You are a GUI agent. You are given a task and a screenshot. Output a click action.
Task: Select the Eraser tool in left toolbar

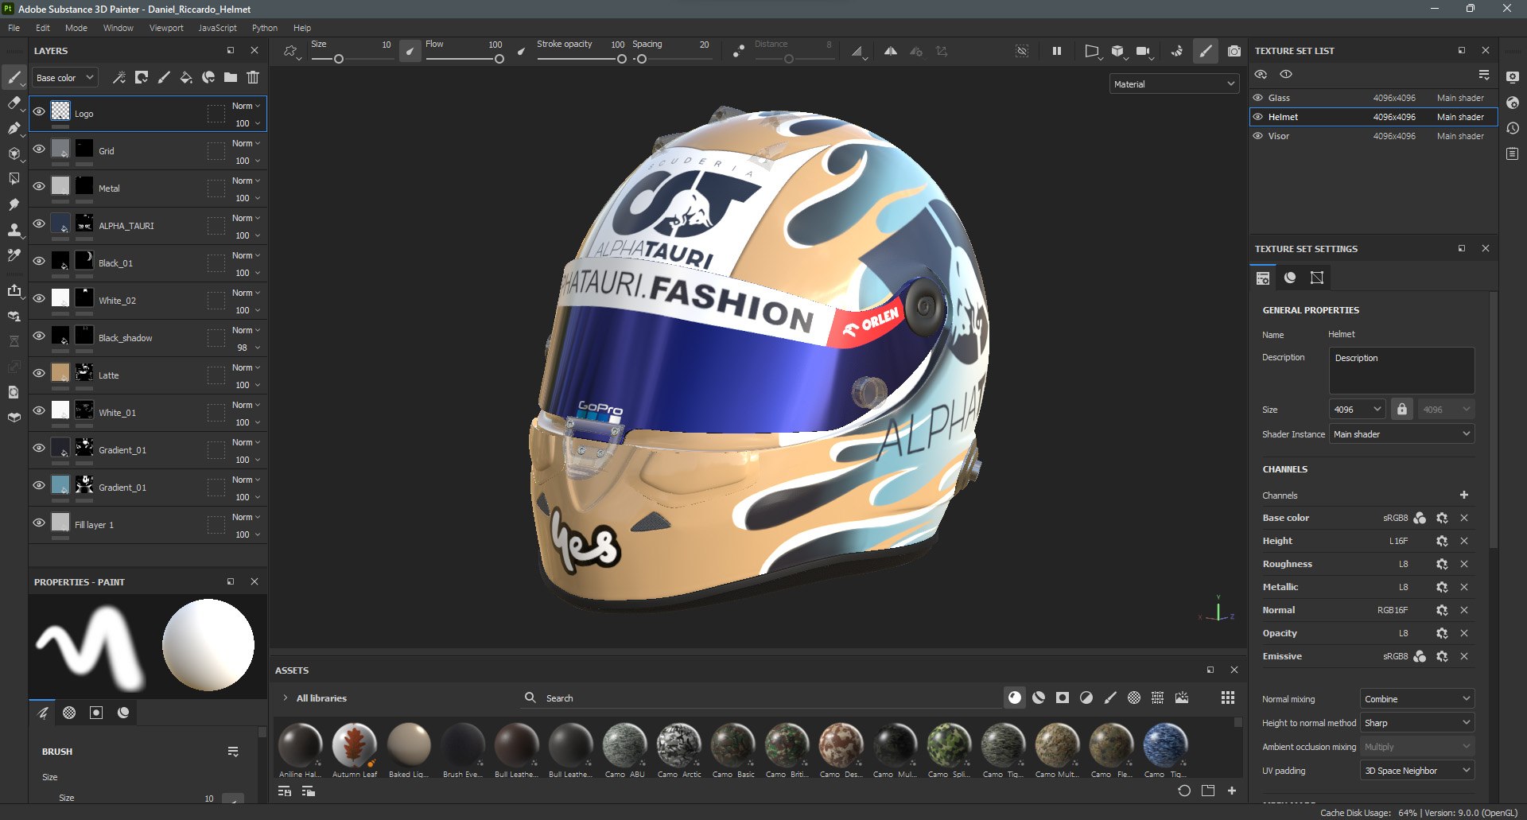[x=14, y=103]
